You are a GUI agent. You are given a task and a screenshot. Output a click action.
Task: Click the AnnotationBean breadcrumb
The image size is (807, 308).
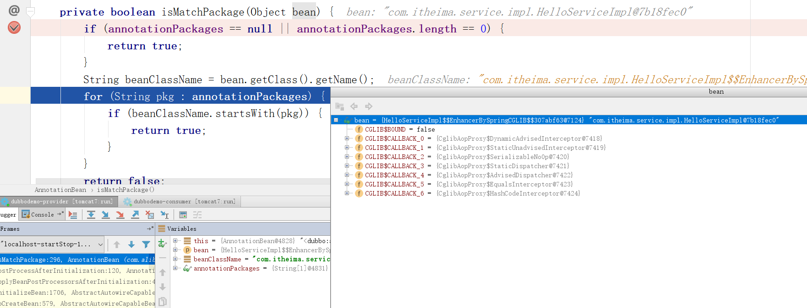pos(60,190)
